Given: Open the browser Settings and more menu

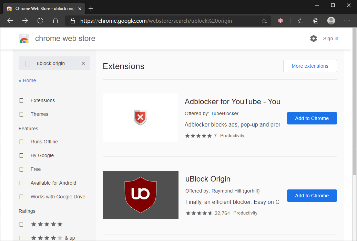Looking at the screenshot, I should pyautogui.click(x=347, y=21).
